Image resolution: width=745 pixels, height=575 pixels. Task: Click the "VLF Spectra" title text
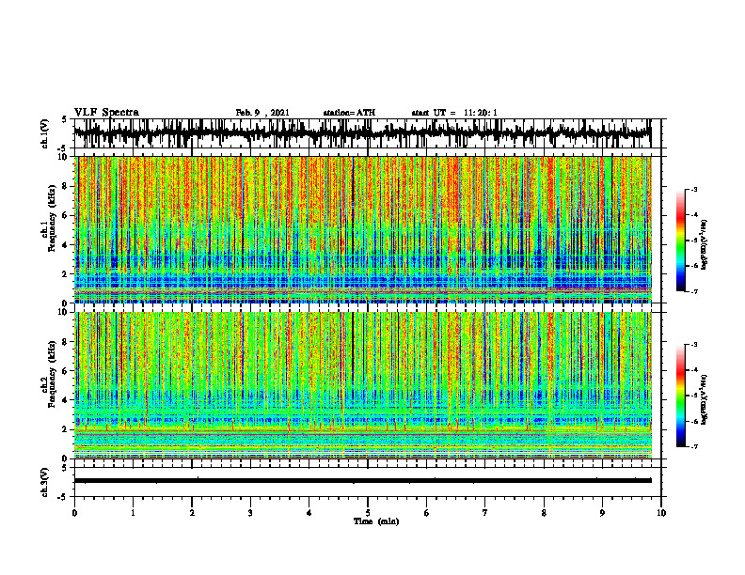[x=106, y=113]
